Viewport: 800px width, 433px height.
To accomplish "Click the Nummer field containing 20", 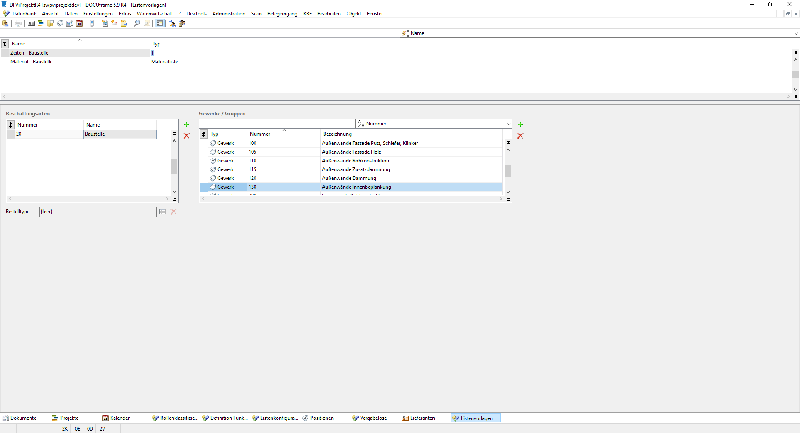I will pyautogui.click(x=49, y=134).
